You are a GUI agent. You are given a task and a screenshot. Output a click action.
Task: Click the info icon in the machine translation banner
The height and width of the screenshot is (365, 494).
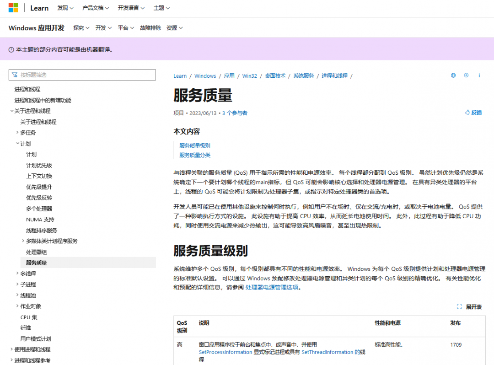click(11, 49)
